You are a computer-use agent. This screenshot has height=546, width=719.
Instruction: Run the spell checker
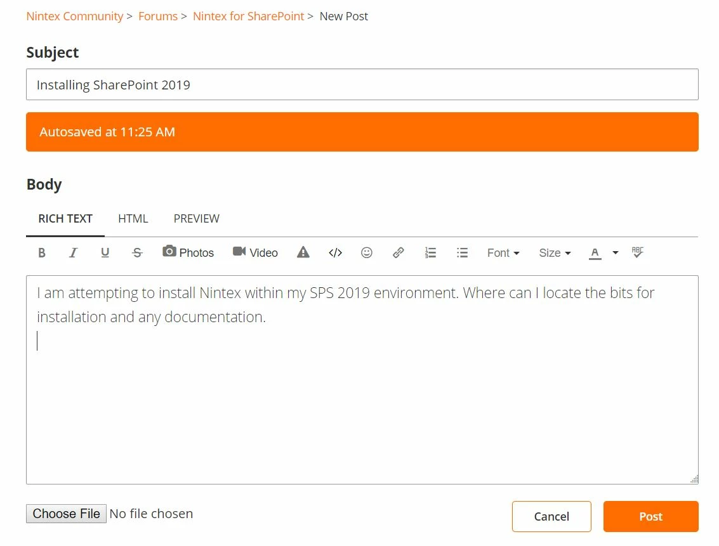(x=637, y=252)
